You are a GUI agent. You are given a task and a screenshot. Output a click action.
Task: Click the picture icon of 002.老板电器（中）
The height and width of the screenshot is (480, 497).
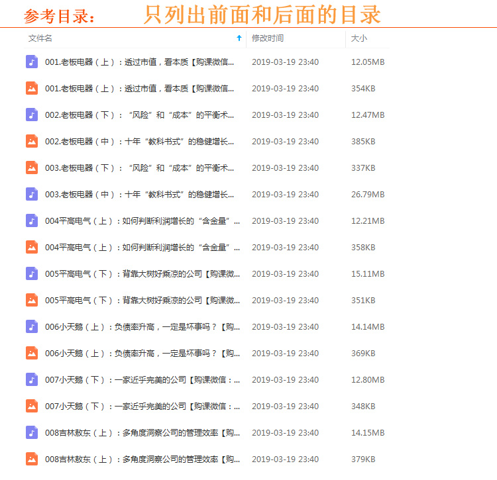pyautogui.click(x=31, y=142)
